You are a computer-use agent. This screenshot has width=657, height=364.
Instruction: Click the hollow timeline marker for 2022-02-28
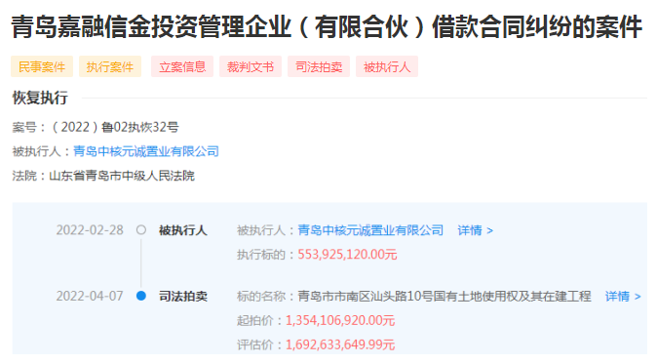(141, 229)
